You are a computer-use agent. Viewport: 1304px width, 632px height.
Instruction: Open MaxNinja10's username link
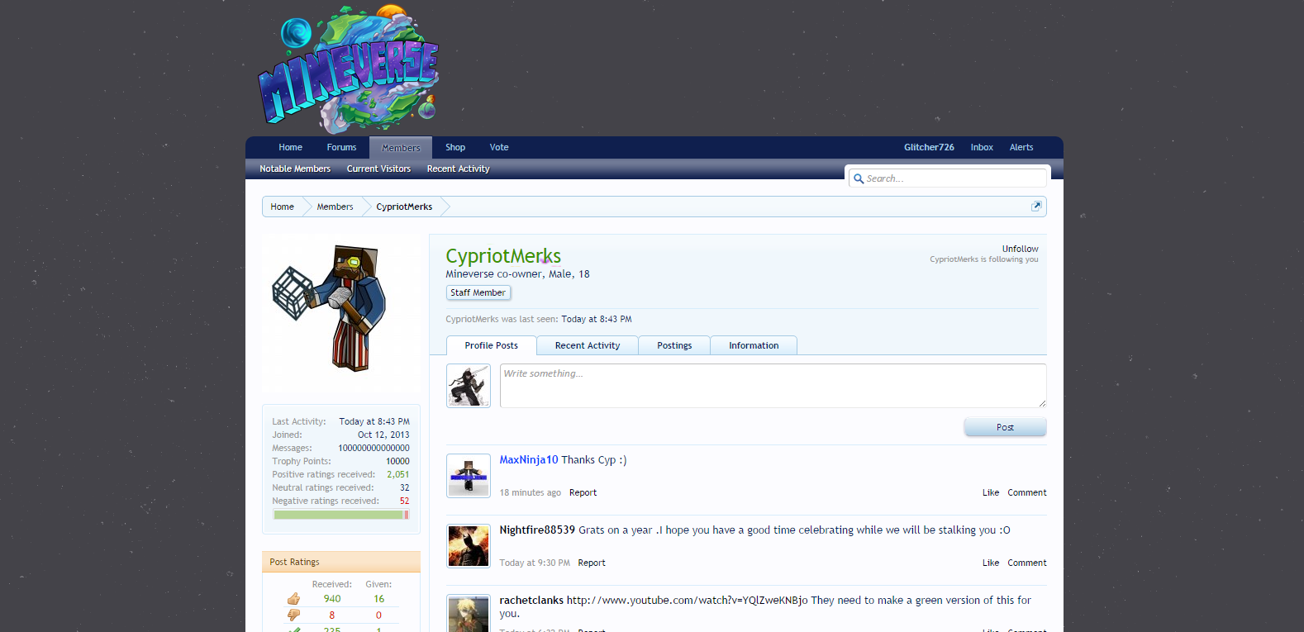529,460
